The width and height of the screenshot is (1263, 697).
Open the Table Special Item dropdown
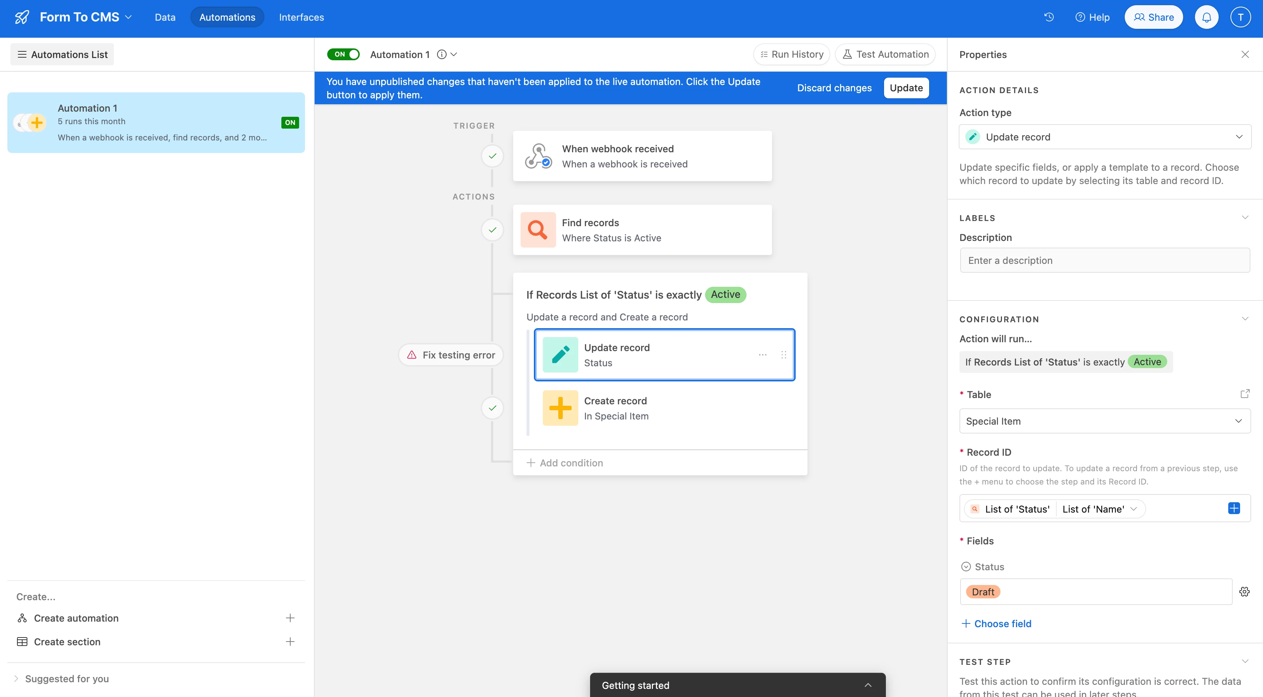[1105, 421]
